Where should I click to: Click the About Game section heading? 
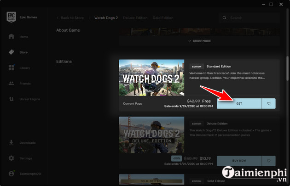pos(68,30)
